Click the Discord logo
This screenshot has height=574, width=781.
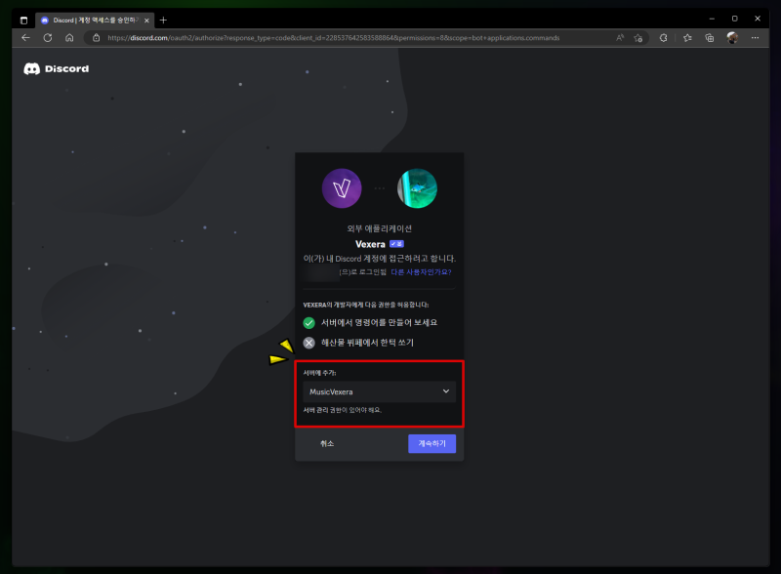[57, 68]
